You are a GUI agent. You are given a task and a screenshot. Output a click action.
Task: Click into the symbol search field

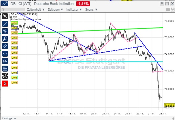point(13,10)
